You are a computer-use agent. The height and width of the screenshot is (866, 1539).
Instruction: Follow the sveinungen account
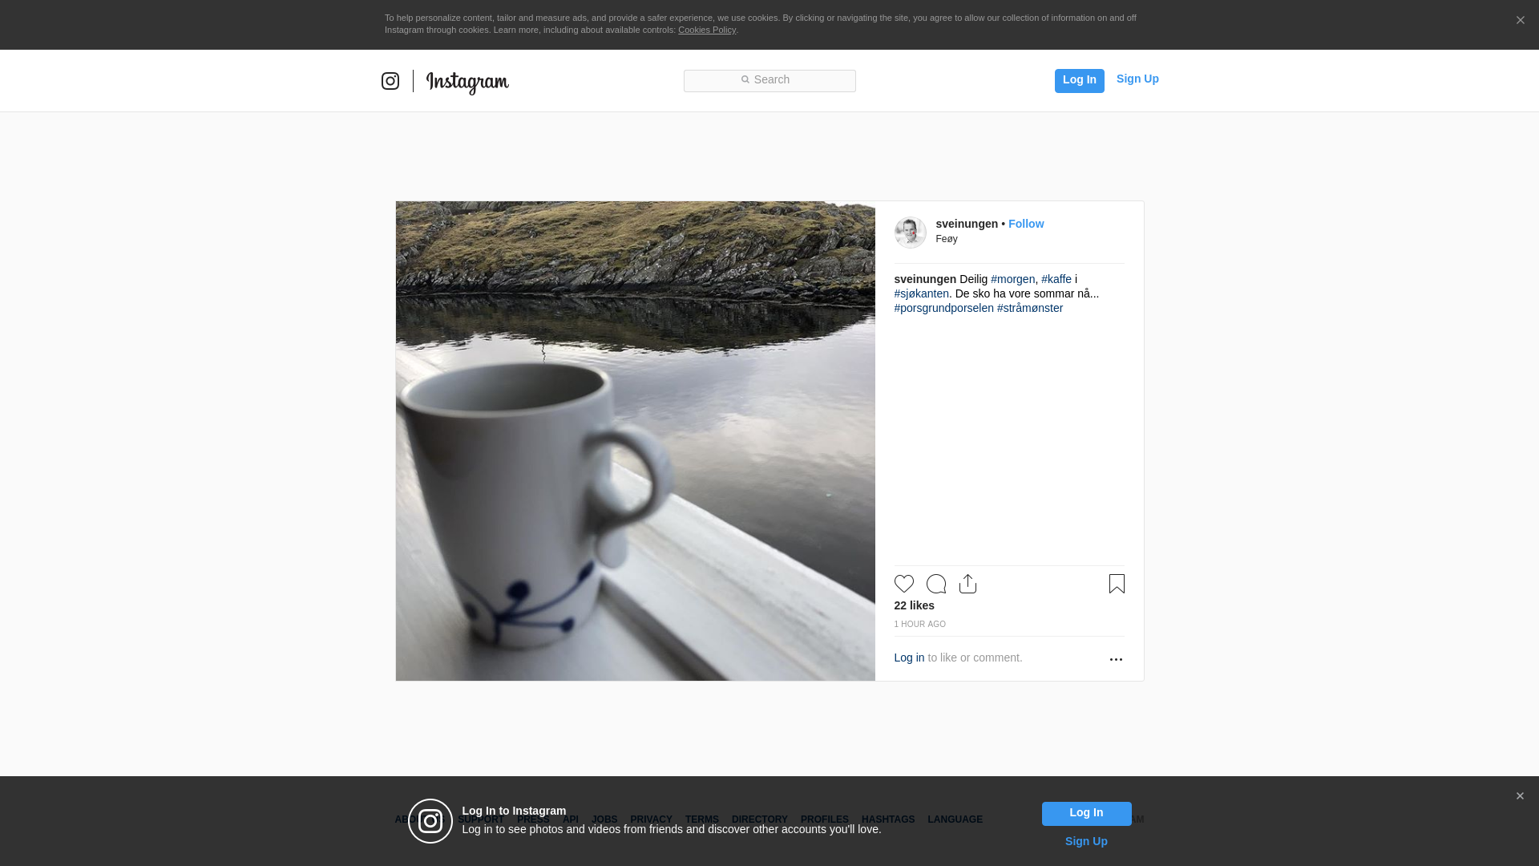pos(1025,224)
